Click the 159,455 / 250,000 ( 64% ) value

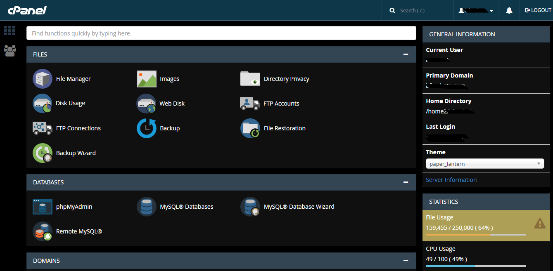pyautogui.click(x=459, y=227)
